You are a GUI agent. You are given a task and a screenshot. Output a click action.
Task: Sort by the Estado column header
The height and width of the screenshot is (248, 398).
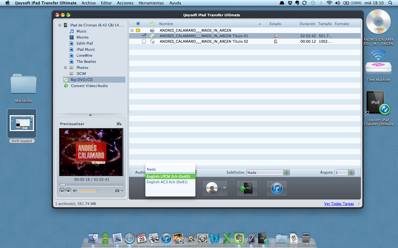point(275,24)
